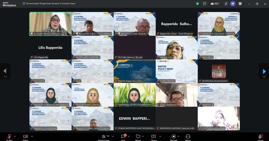Screen dimensions: 269x141
Task: Click the Zoom Workplace logo
Action: pos(9,4)
